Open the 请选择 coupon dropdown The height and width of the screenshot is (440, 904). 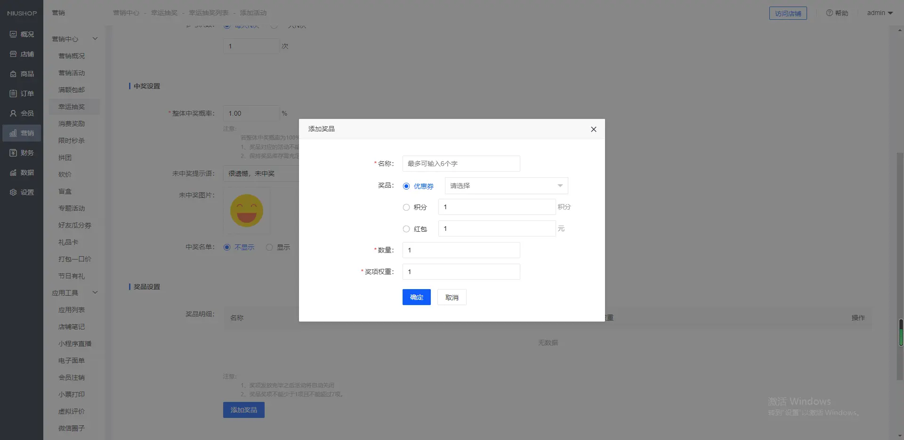506,186
